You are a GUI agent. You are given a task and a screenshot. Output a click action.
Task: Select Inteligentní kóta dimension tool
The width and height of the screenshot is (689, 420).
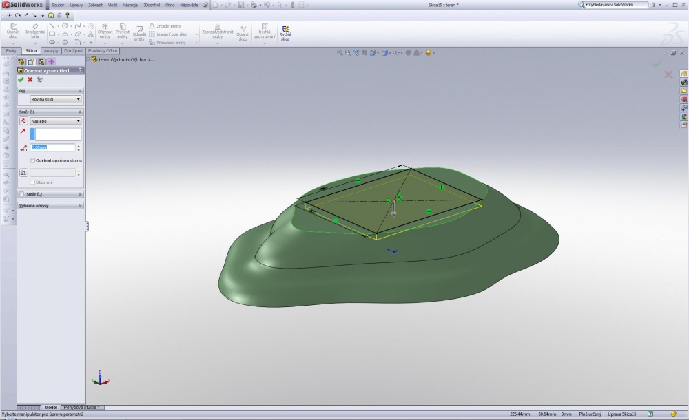pyautogui.click(x=34, y=32)
